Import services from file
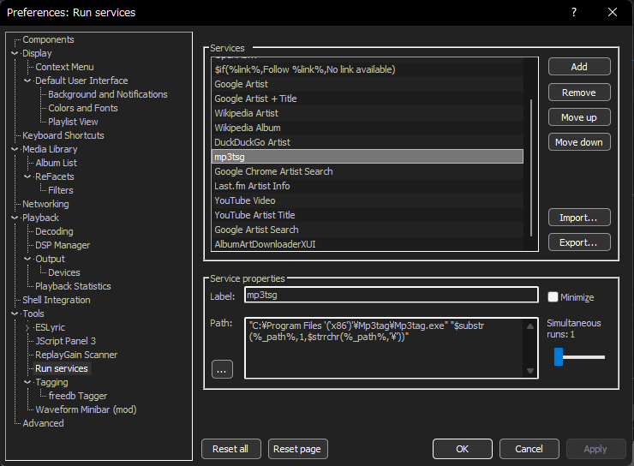This screenshot has height=466, width=634. point(579,218)
